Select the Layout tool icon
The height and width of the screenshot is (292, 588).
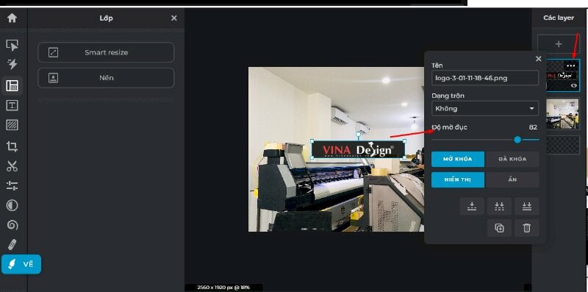[x=12, y=85]
